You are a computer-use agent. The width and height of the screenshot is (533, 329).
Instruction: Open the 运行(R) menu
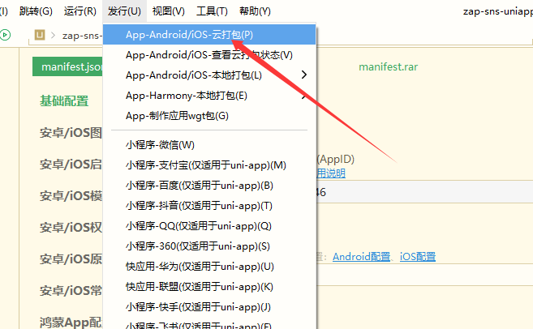pyautogui.click(x=80, y=11)
